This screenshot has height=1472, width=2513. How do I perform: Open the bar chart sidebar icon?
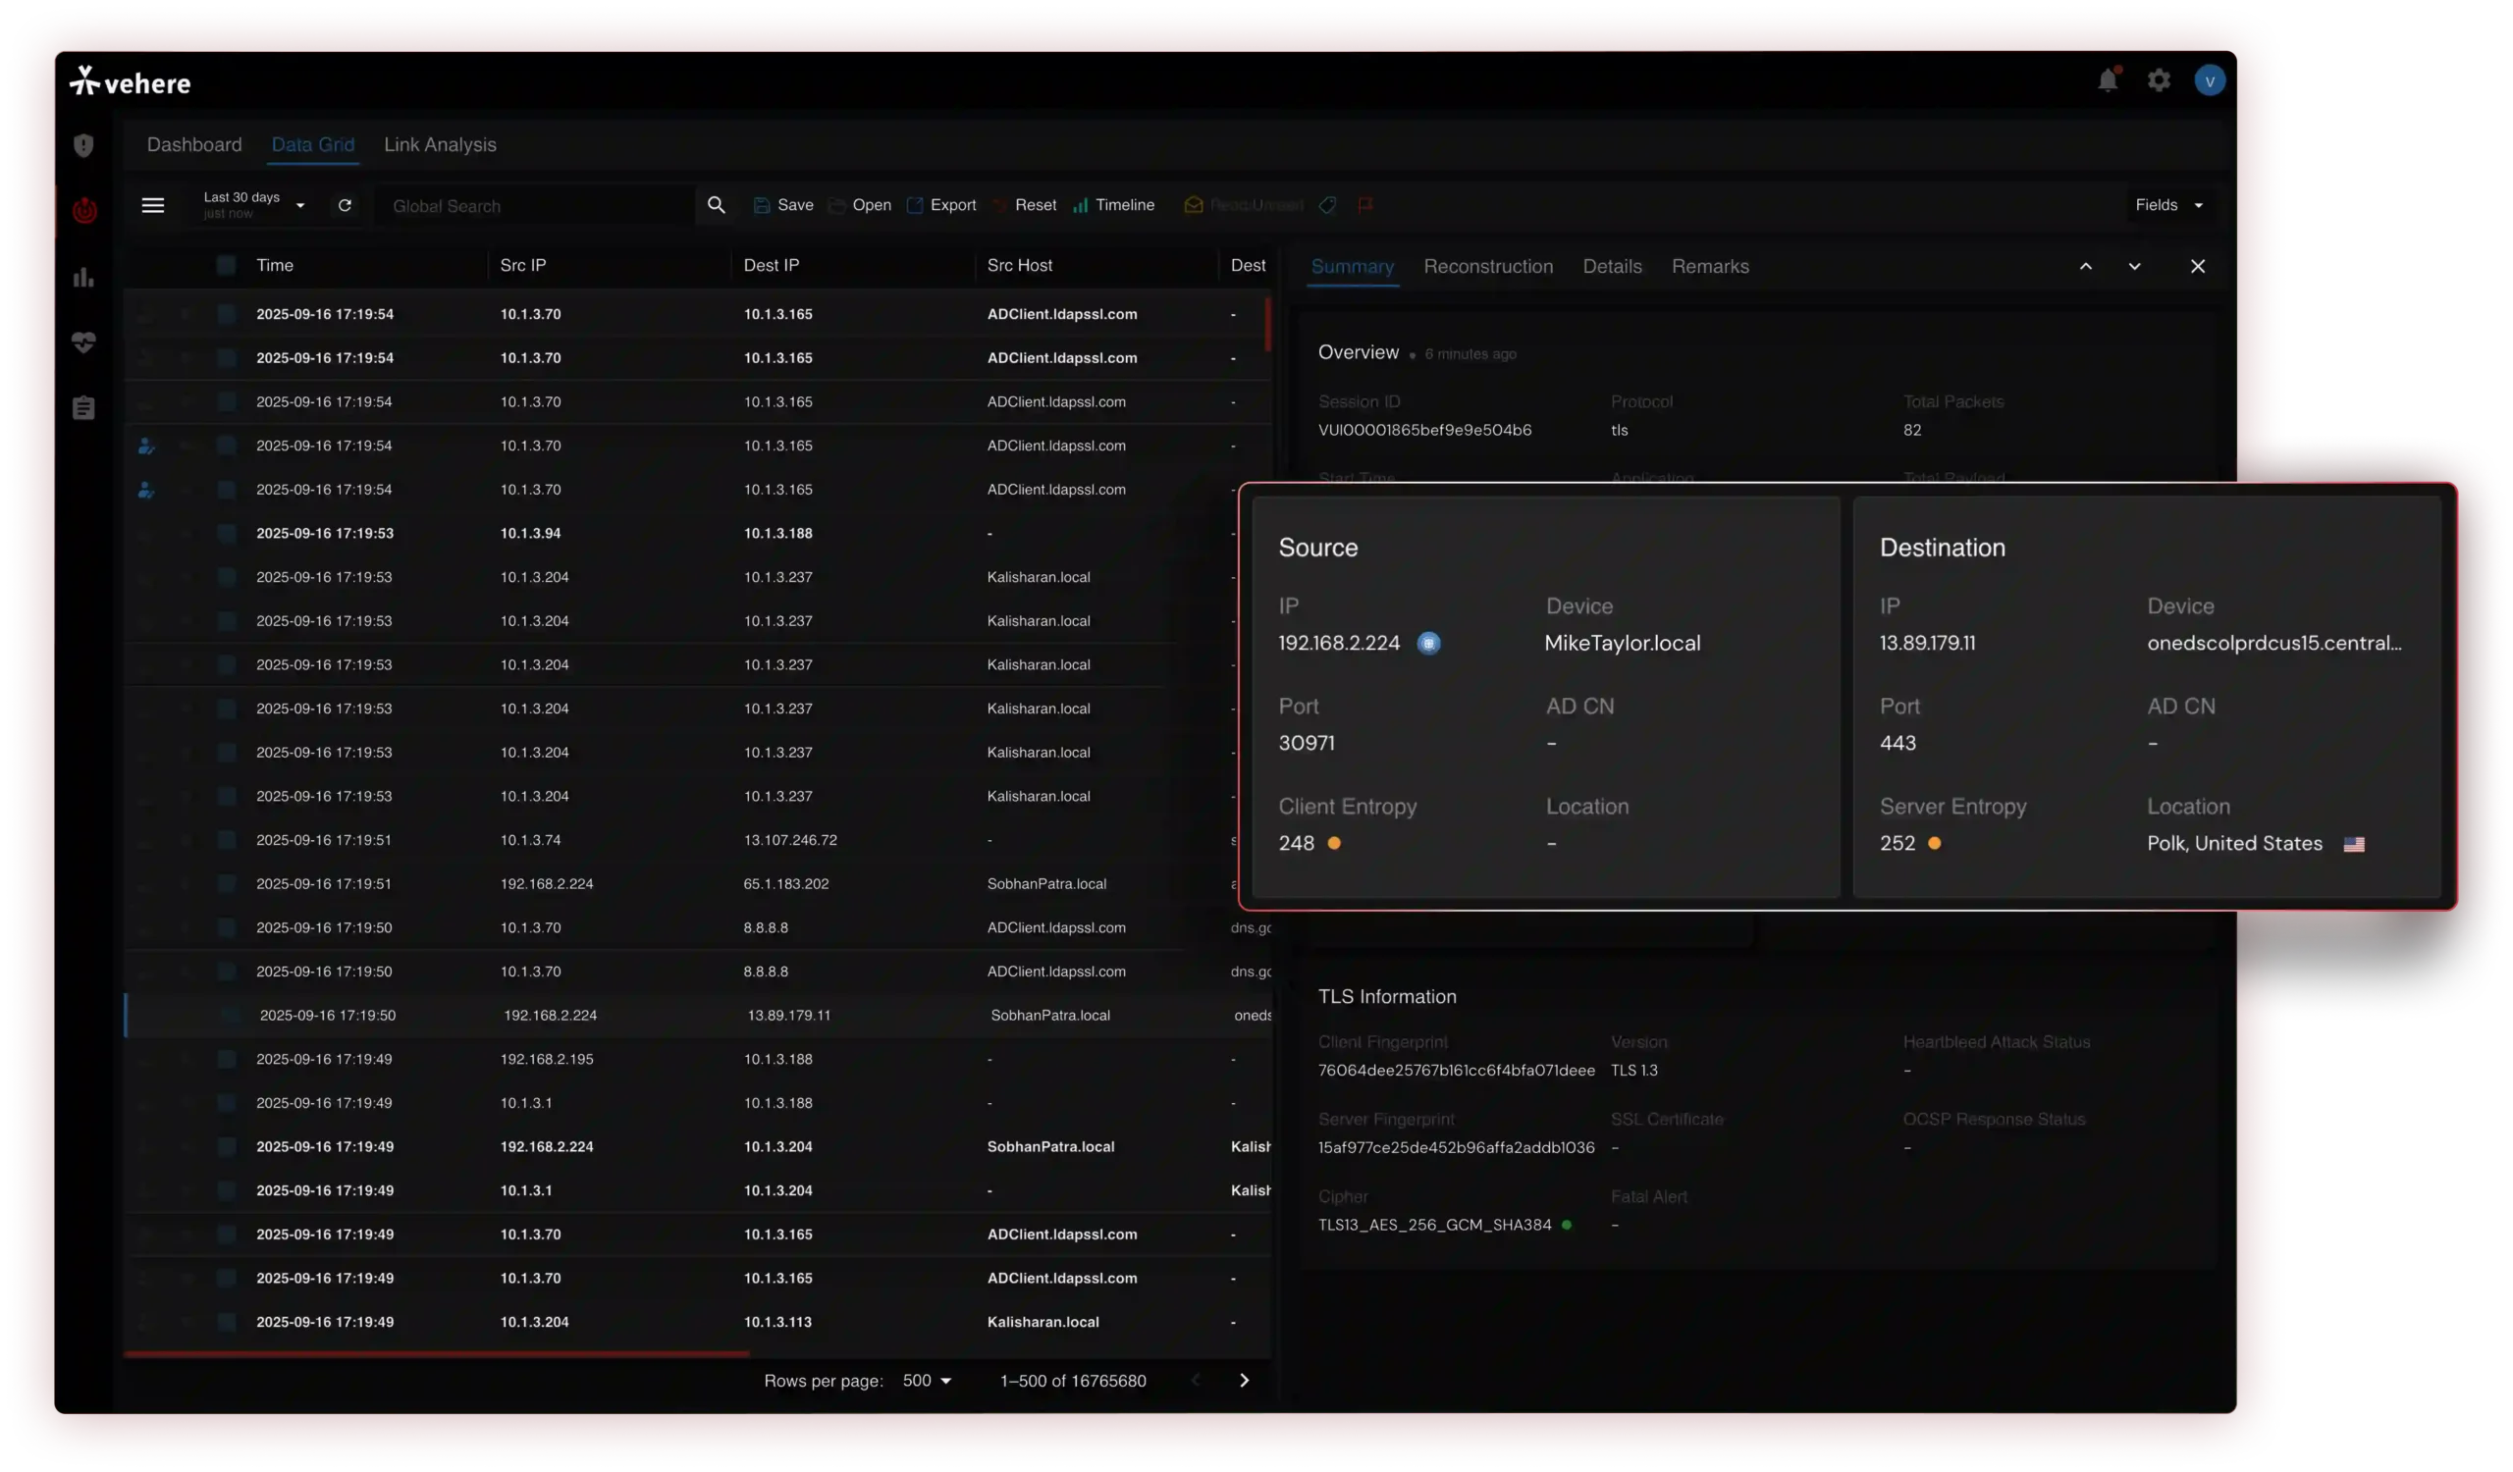[x=83, y=277]
